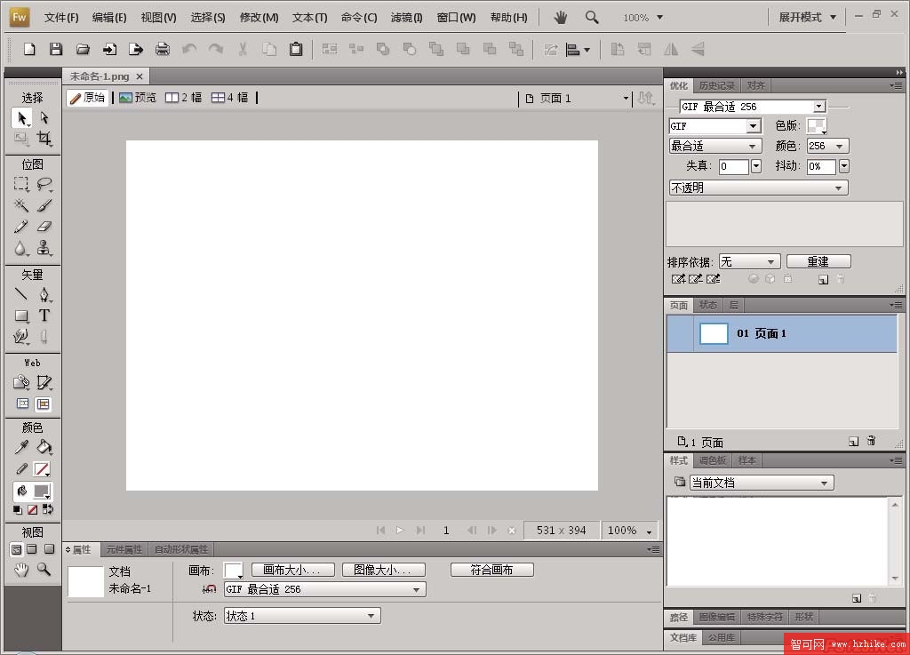Toggle the 2 幅 two-up view
Viewport: 910px width, 655px height.
click(184, 98)
